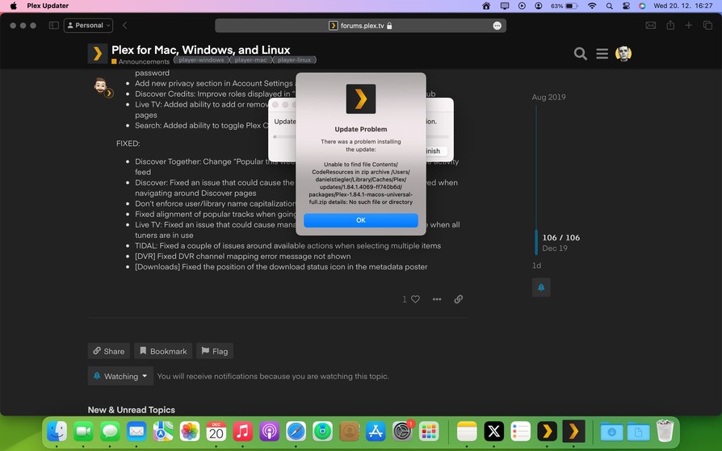The image size is (722, 451).
Task: Select the player-mac tag
Action: [250, 60]
